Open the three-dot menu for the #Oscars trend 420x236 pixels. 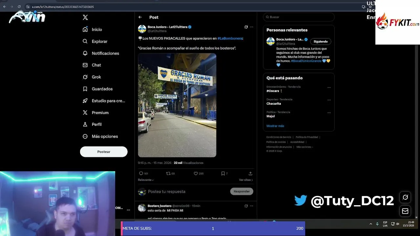[x=329, y=88]
